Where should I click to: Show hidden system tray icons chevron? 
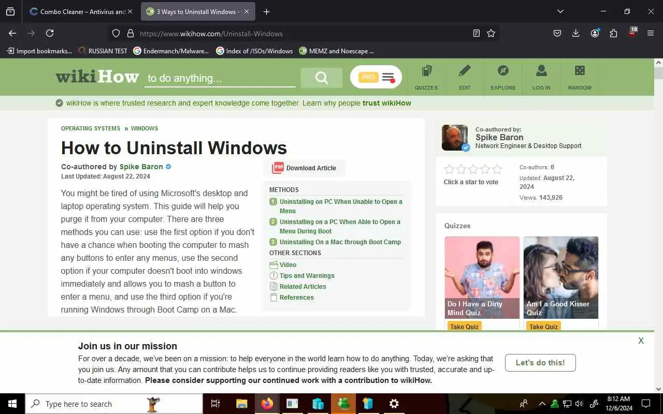pos(542,404)
